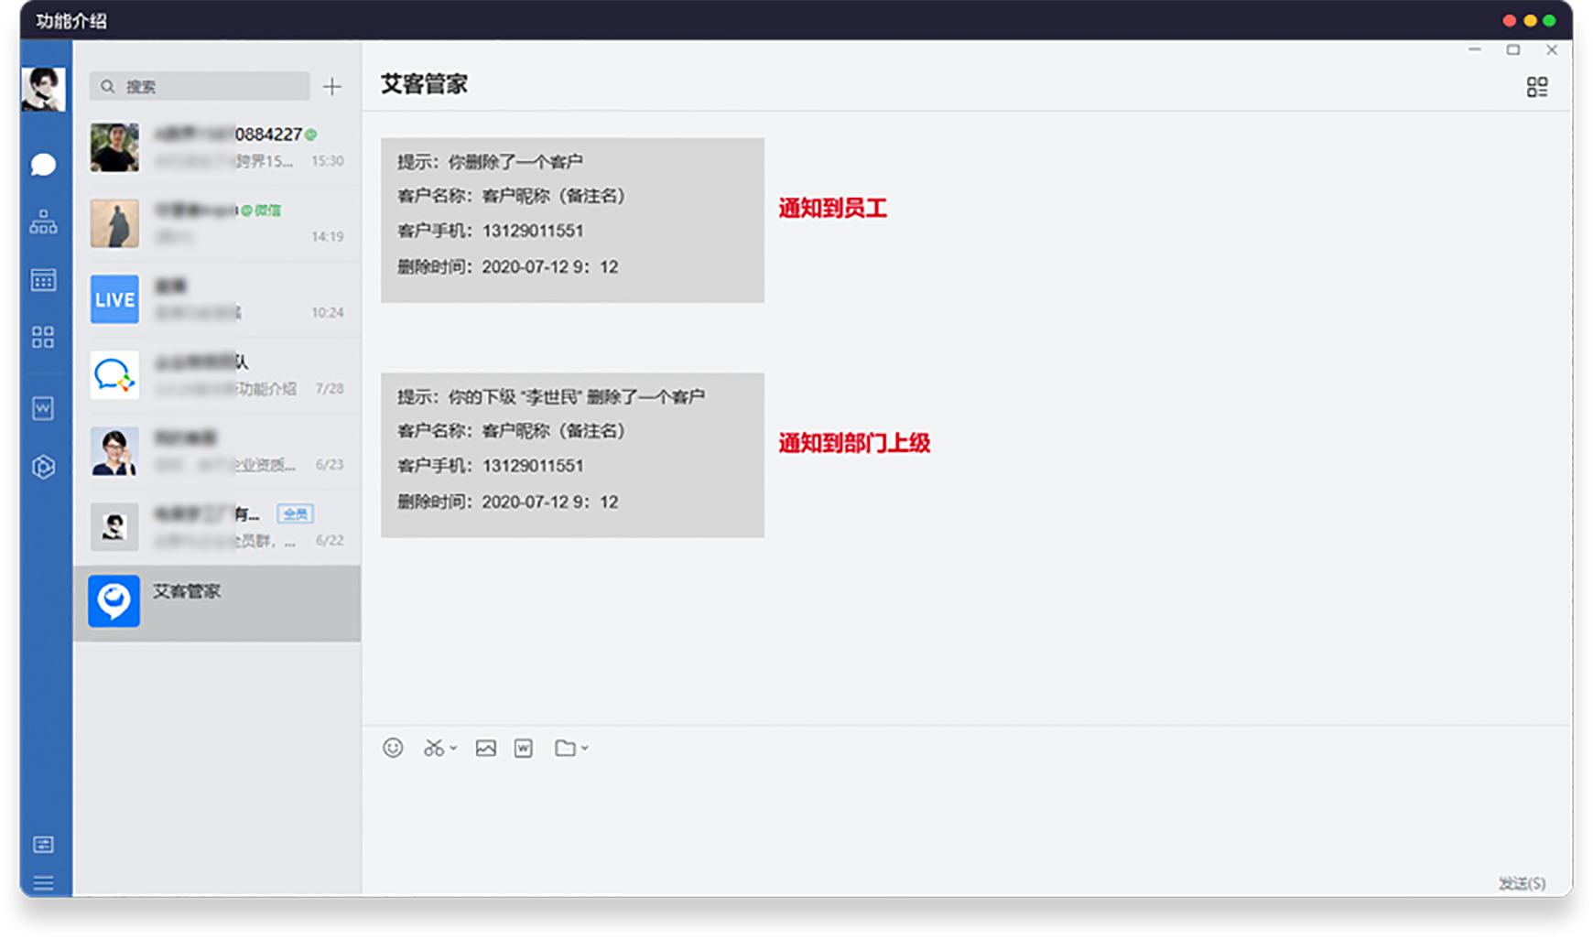Viewport: 1593px width, 939px height.
Task: Open the hamburger menu at sidebar bottom
Action: pyautogui.click(x=43, y=883)
